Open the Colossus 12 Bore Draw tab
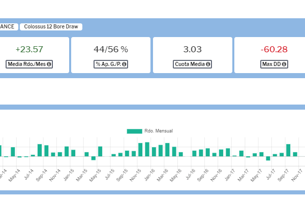Viewport: 305px width, 201px height. (51, 26)
